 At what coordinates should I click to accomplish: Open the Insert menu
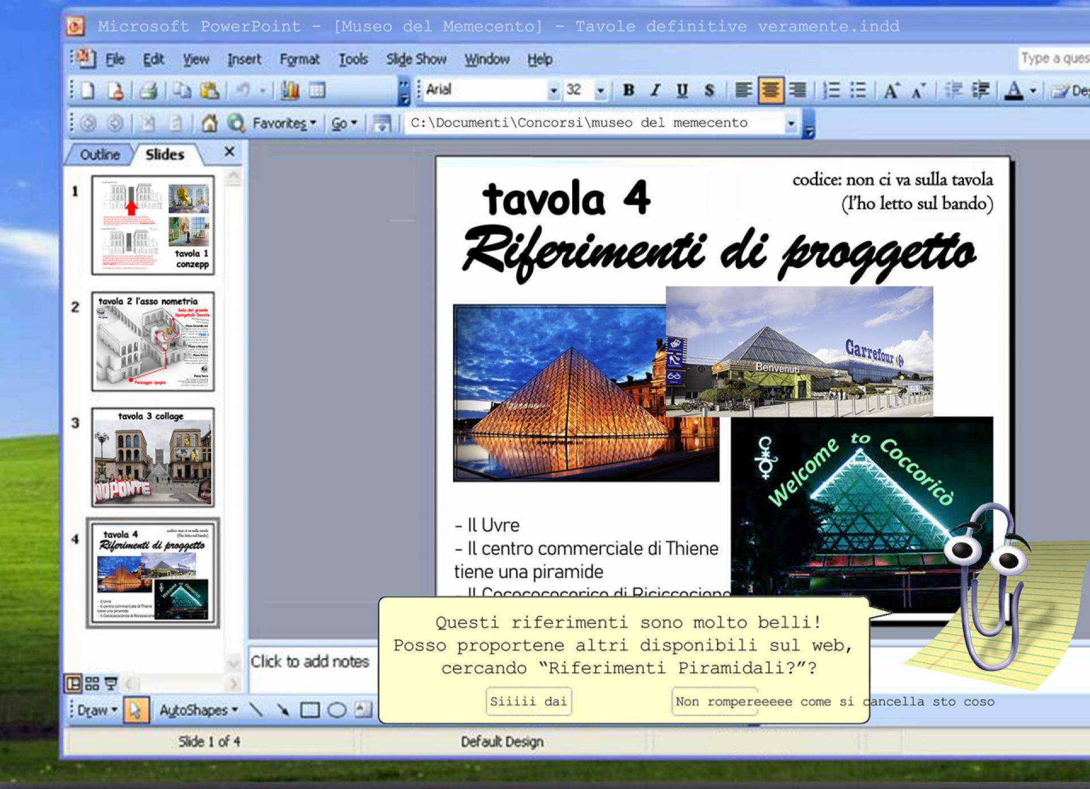(x=244, y=60)
